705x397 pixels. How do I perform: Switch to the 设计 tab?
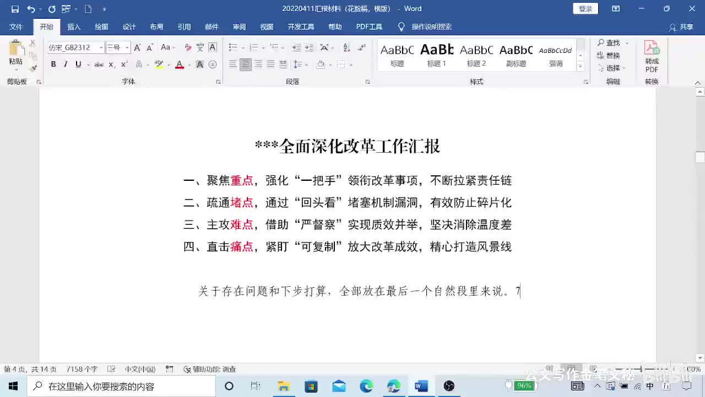(x=129, y=26)
